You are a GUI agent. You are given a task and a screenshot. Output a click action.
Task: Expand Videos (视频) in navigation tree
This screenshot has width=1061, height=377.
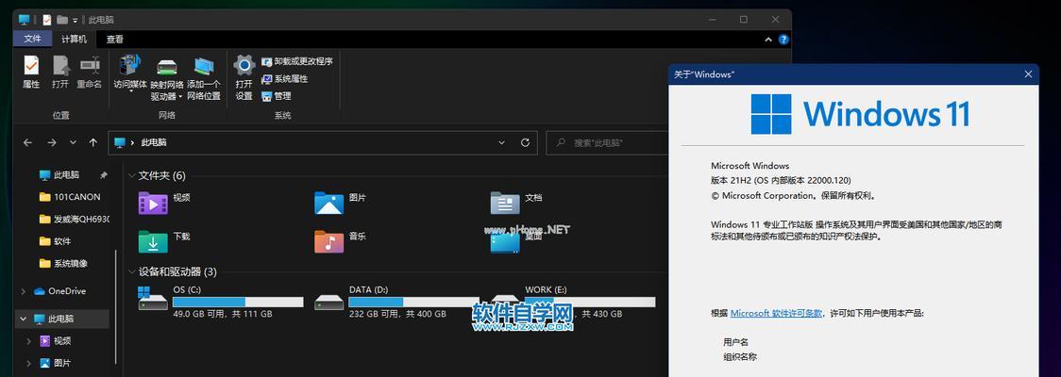(x=29, y=340)
